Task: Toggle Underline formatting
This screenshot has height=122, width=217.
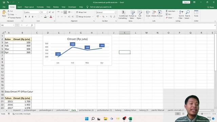Action: point(33,17)
